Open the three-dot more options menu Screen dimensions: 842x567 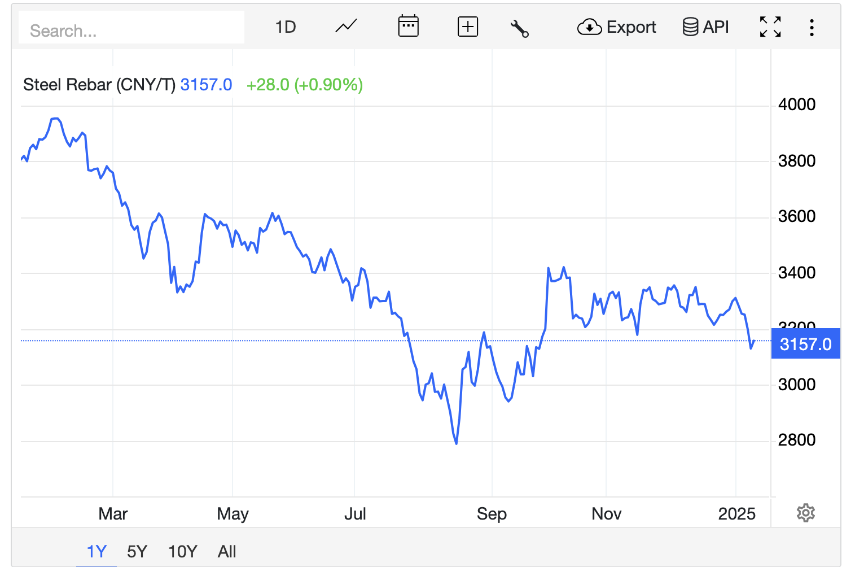point(812,27)
